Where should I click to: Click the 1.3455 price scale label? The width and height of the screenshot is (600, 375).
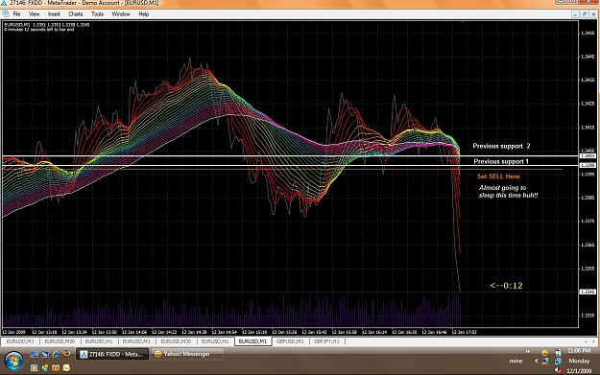click(588, 34)
